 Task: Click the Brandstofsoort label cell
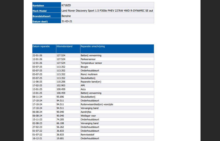coord(46,15)
